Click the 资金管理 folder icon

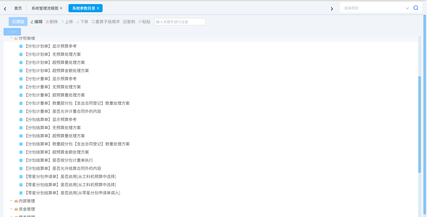coord(16,209)
